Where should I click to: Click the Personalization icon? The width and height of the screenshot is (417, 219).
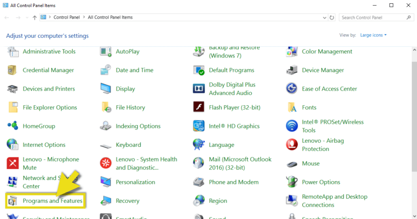(105, 182)
